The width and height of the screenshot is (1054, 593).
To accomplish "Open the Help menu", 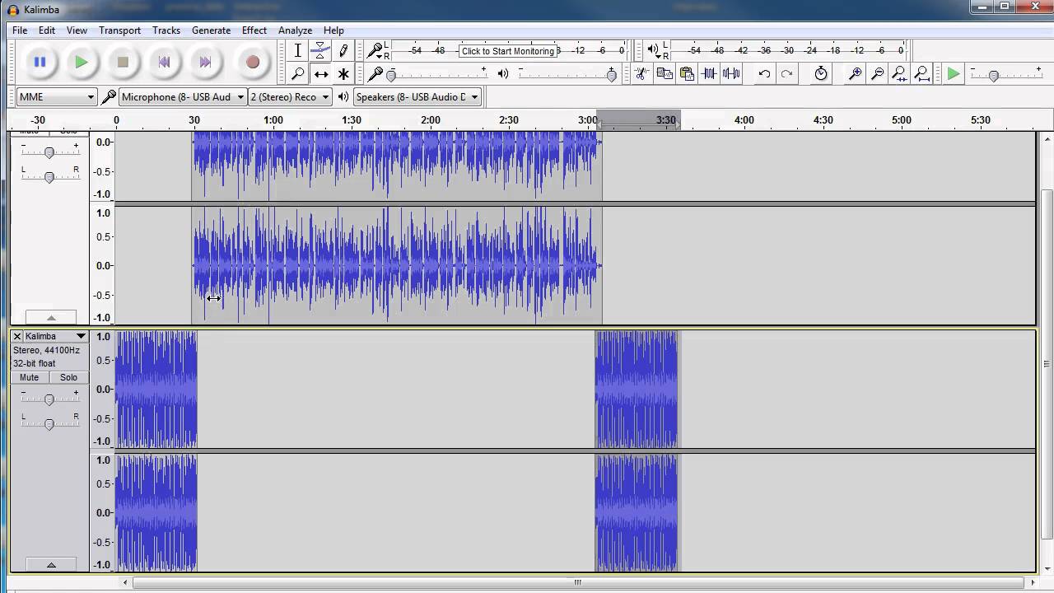I will click(333, 30).
